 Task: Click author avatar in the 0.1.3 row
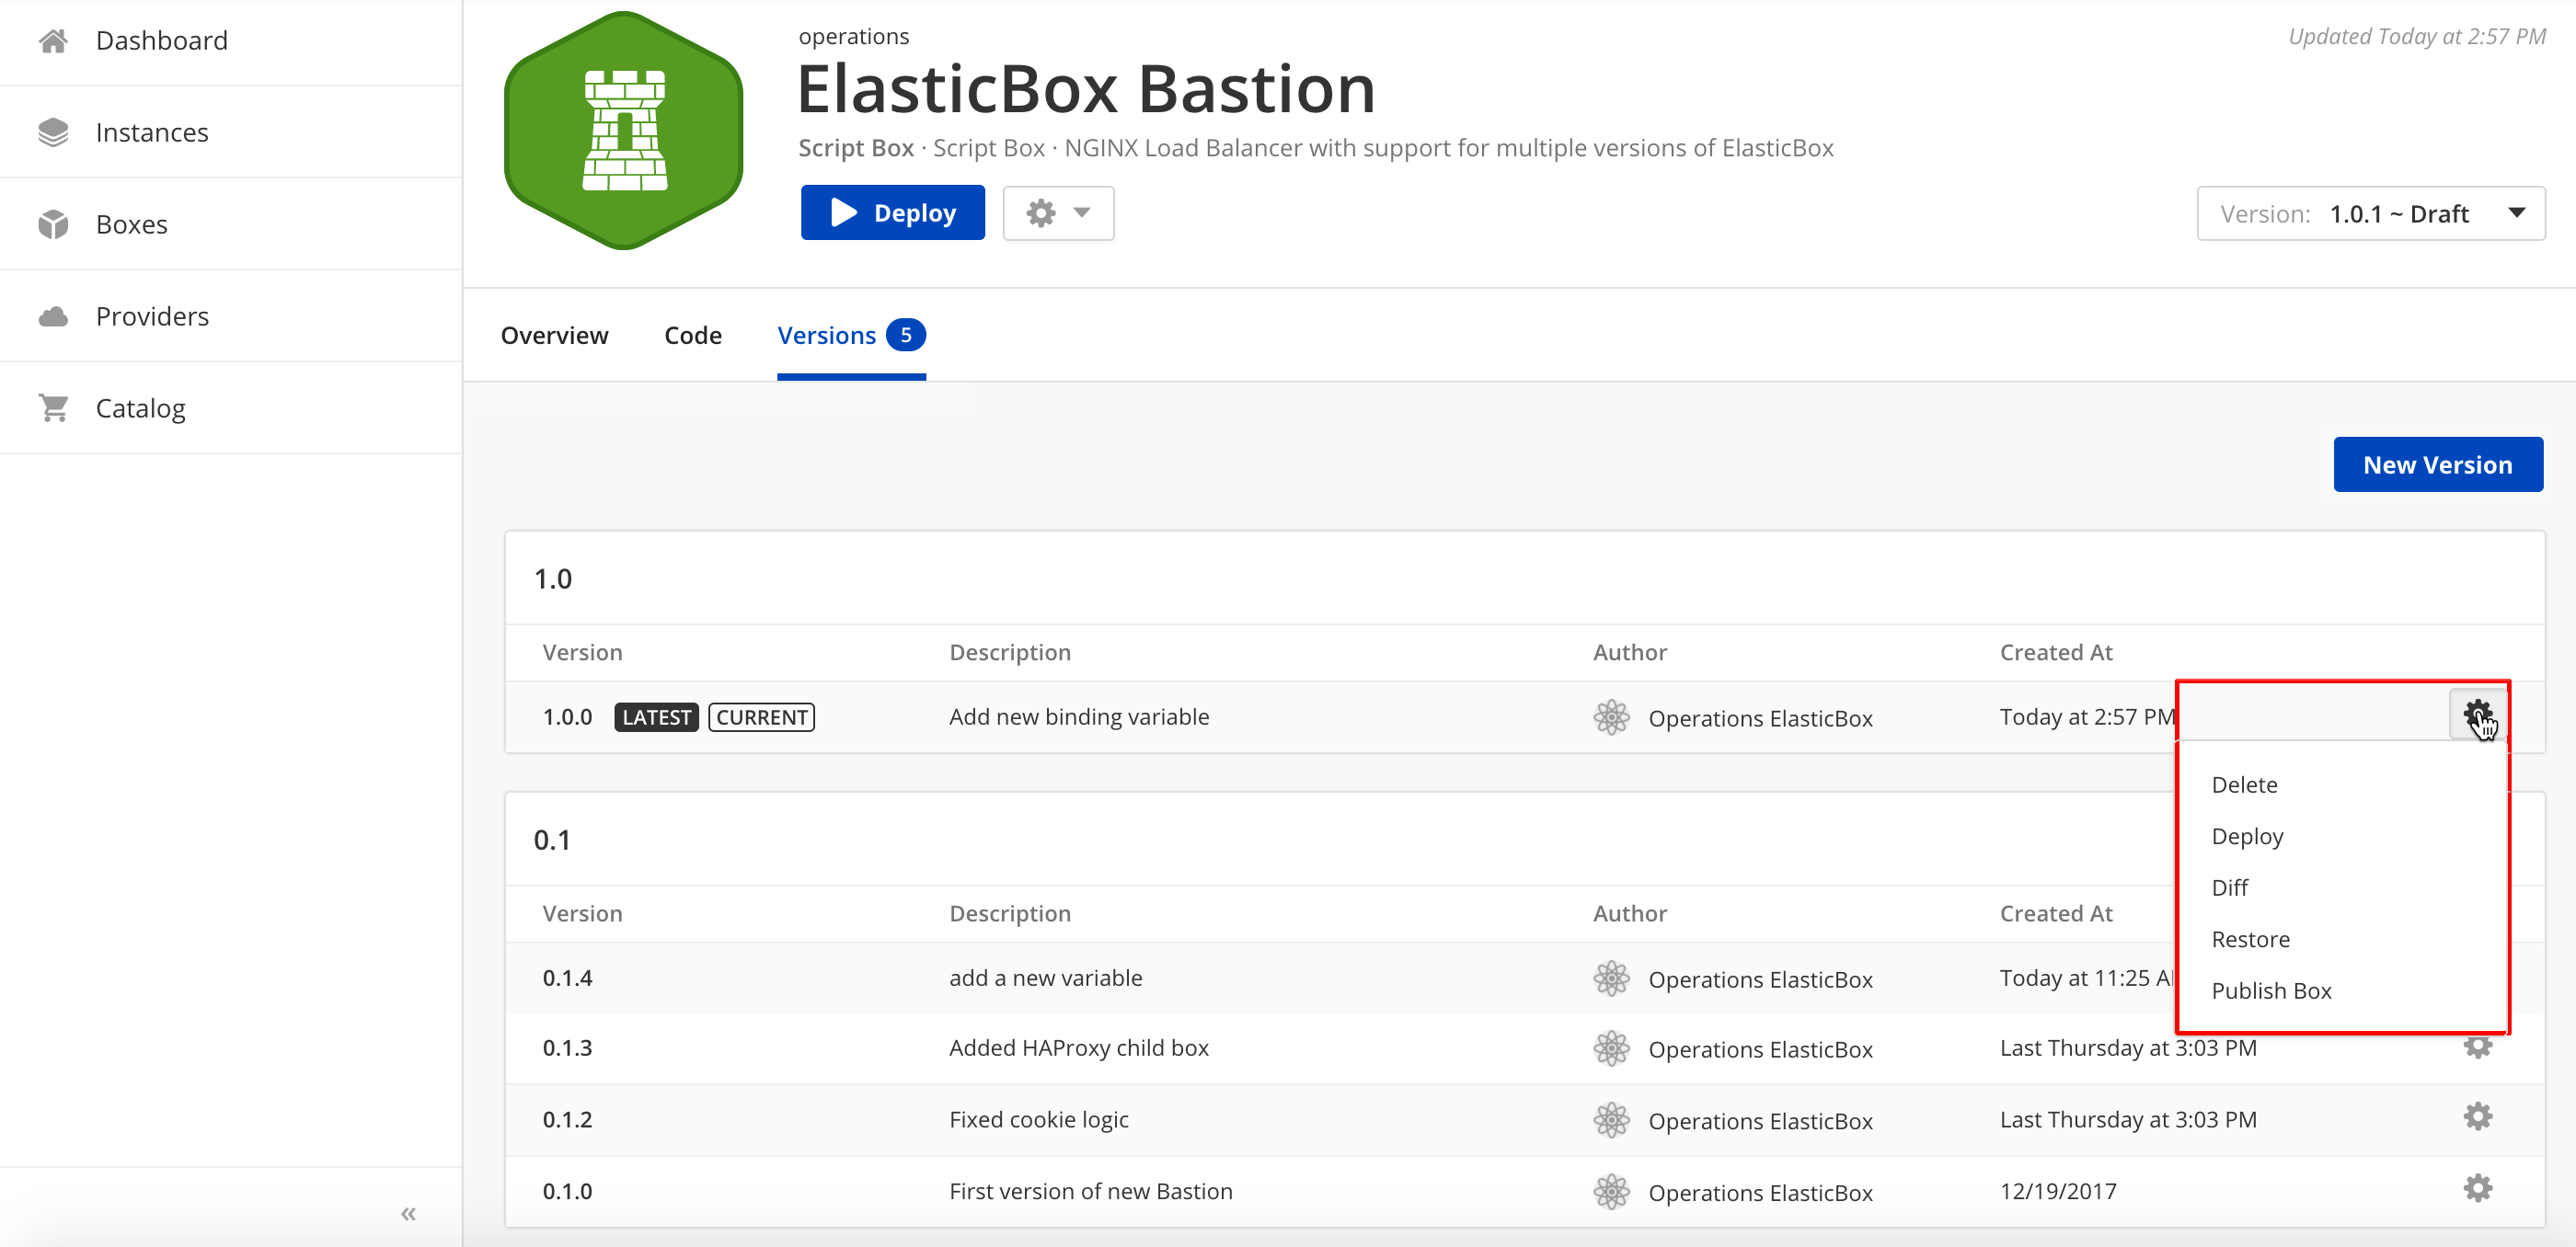click(x=1611, y=1048)
